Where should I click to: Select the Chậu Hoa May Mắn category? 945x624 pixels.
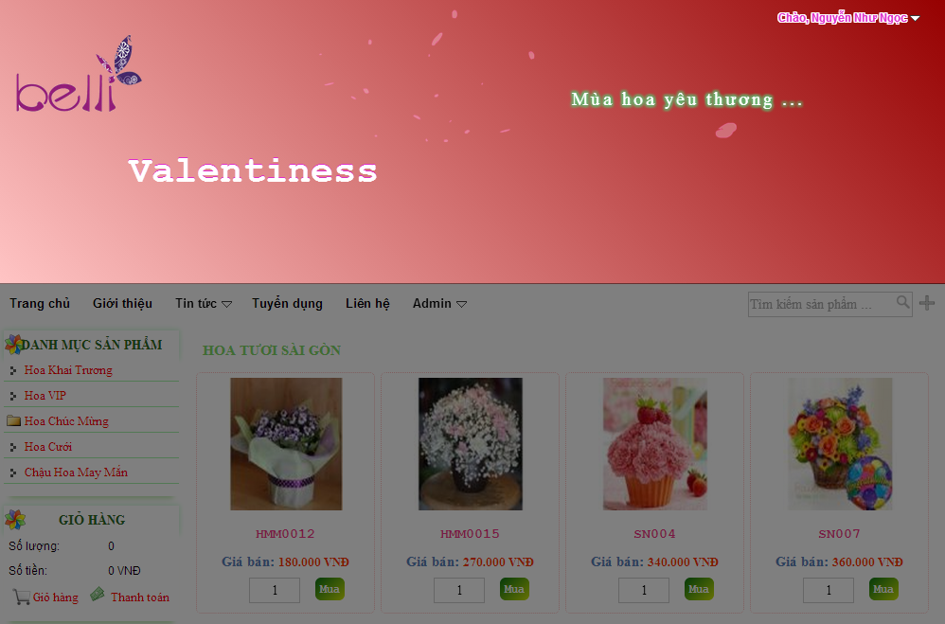pos(76,472)
